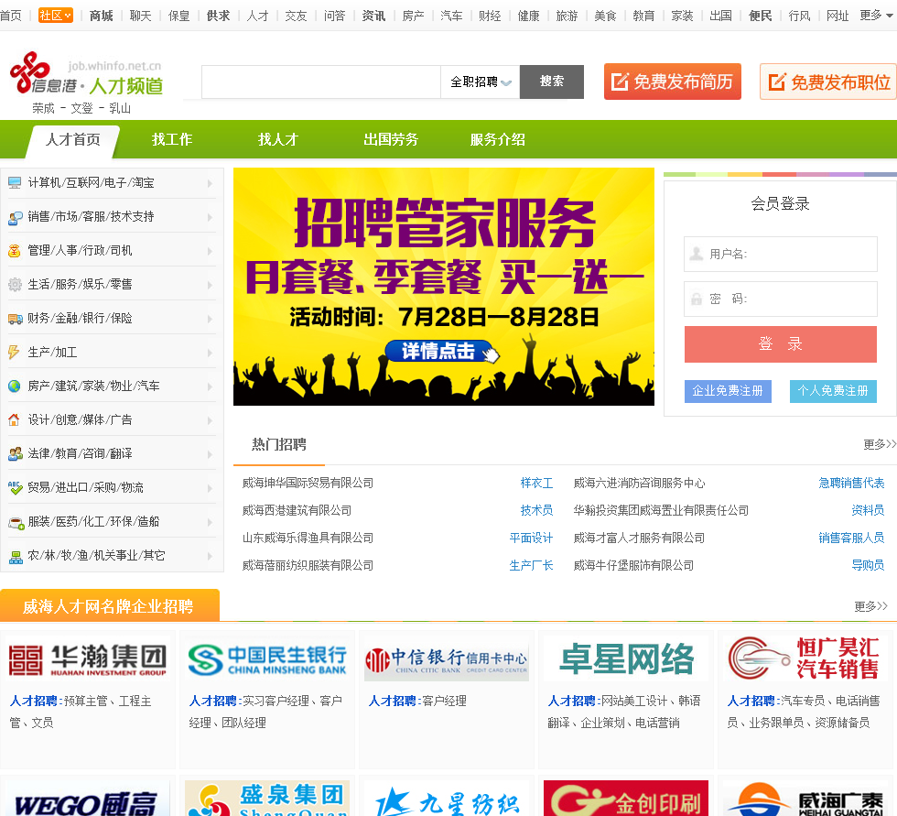Image resolution: width=897 pixels, height=816 pixels.
Task: Click the red 登录 button
Action: pyautogui.click(x=780, y=344)
